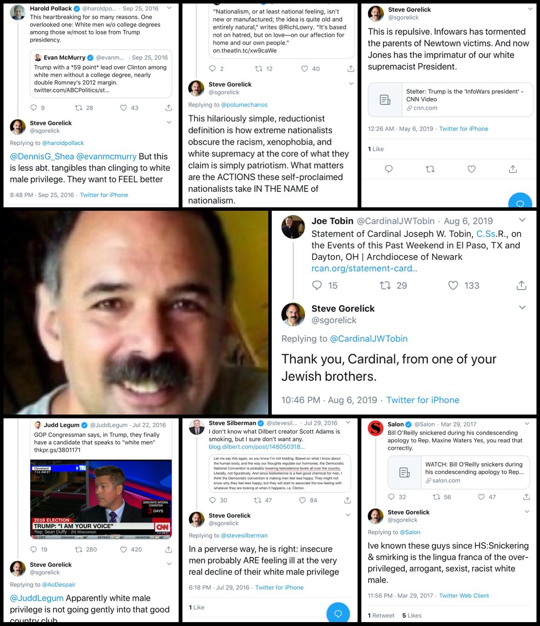Select the @haroldpollack reply mention link

63,143
